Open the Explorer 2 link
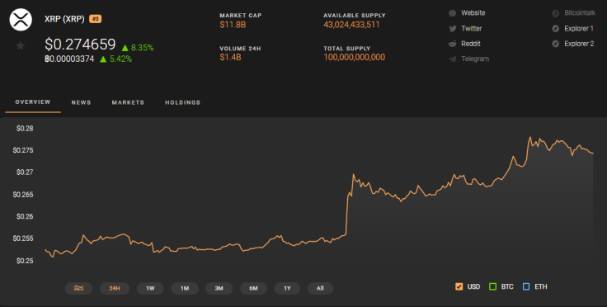 [579, 44]
